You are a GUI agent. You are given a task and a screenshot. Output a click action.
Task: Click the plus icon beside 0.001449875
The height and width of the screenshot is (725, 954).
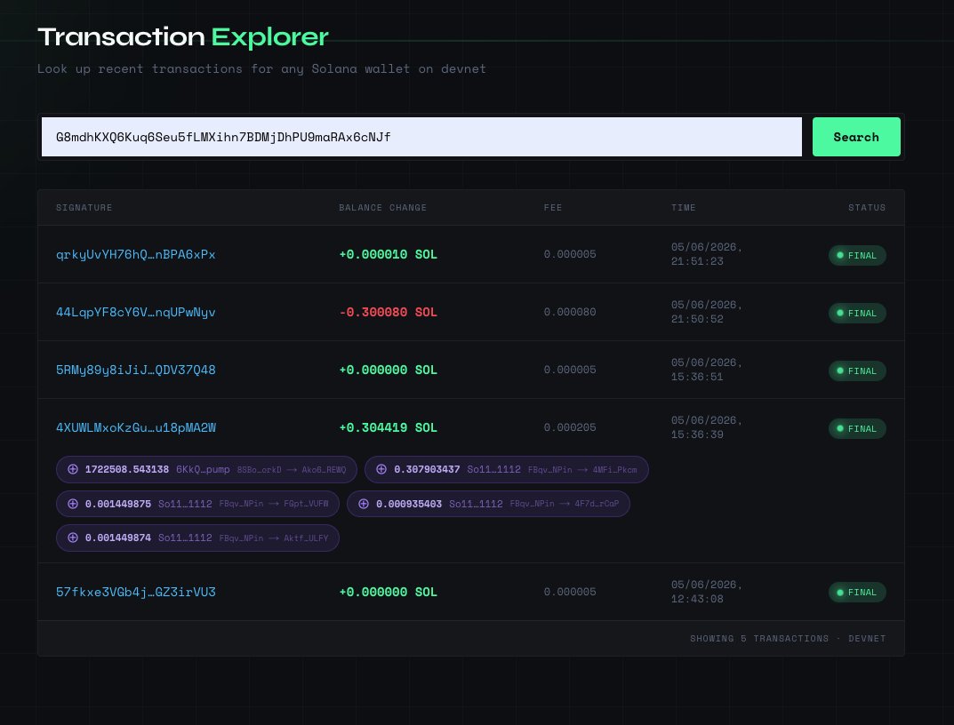tap(72, 504)
